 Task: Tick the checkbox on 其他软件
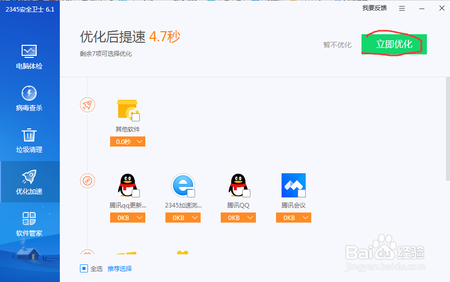pos(136,117)
